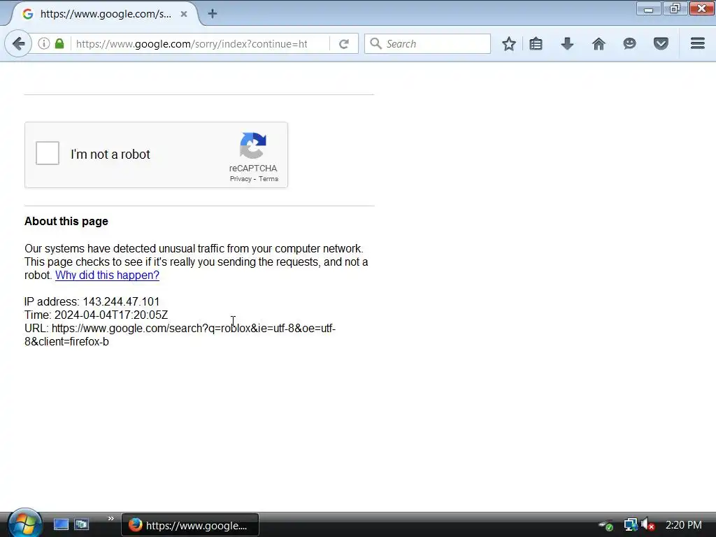The height and width of the screenshot is (537, 716).
Task: Open the Downloads arrow panel
Action: (567, 44)
